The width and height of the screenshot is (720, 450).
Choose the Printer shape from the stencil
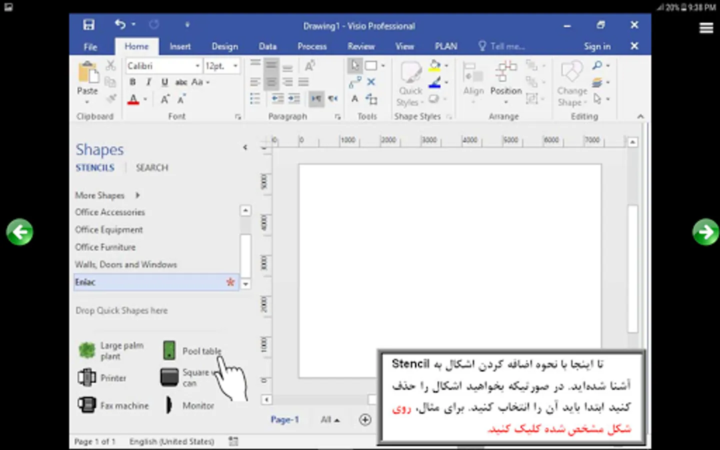[x=102, y=378]
